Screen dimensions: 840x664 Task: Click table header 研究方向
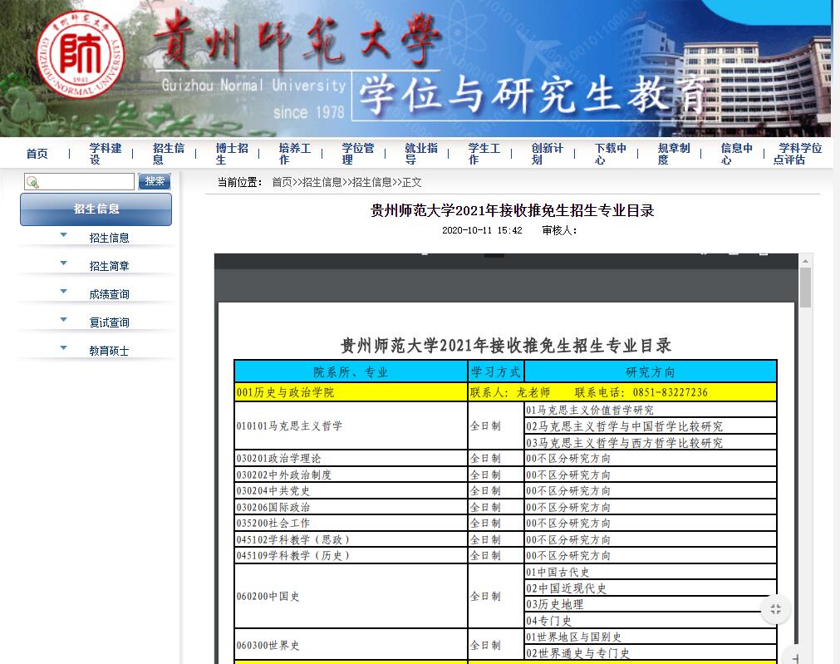coord(651,372)
